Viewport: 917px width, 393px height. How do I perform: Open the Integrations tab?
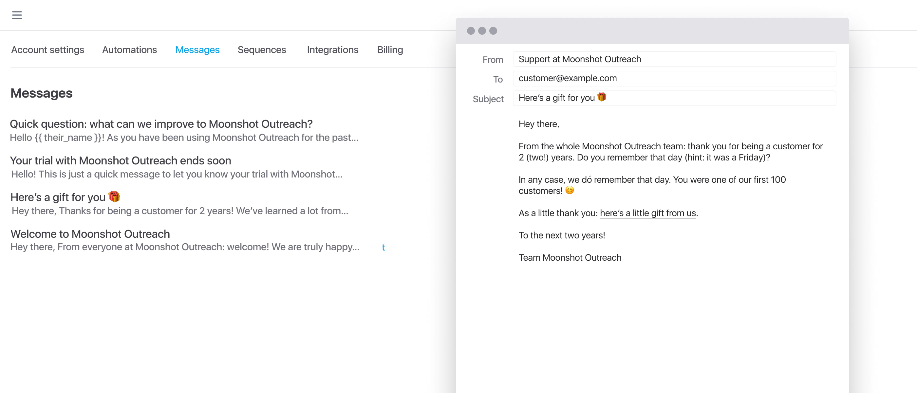coord(332,50)
